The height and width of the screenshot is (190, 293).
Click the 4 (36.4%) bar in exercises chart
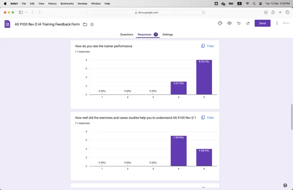(204, 157)
